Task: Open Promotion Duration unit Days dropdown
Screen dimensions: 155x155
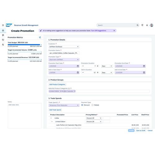Action: 107,66
